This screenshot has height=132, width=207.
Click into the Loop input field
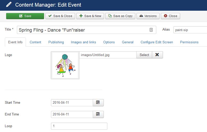pyautogui.click(x=79, y=126)
